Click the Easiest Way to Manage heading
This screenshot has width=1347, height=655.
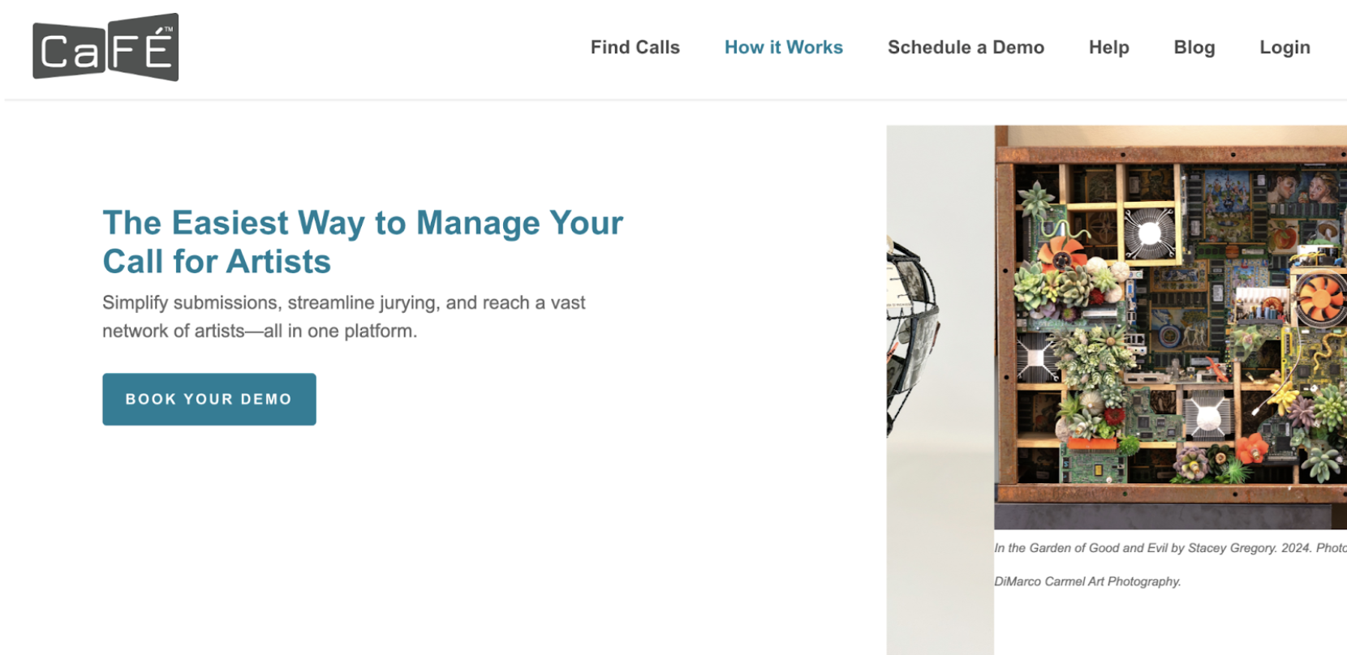pos(363,223)
